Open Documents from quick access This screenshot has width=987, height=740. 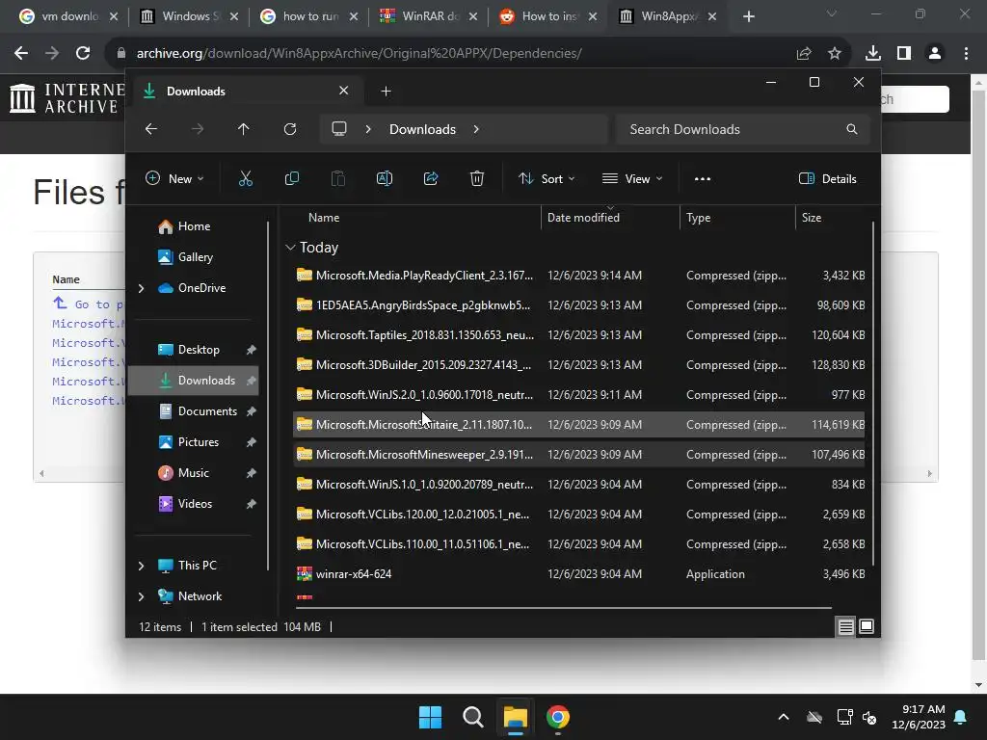[207, 411]
